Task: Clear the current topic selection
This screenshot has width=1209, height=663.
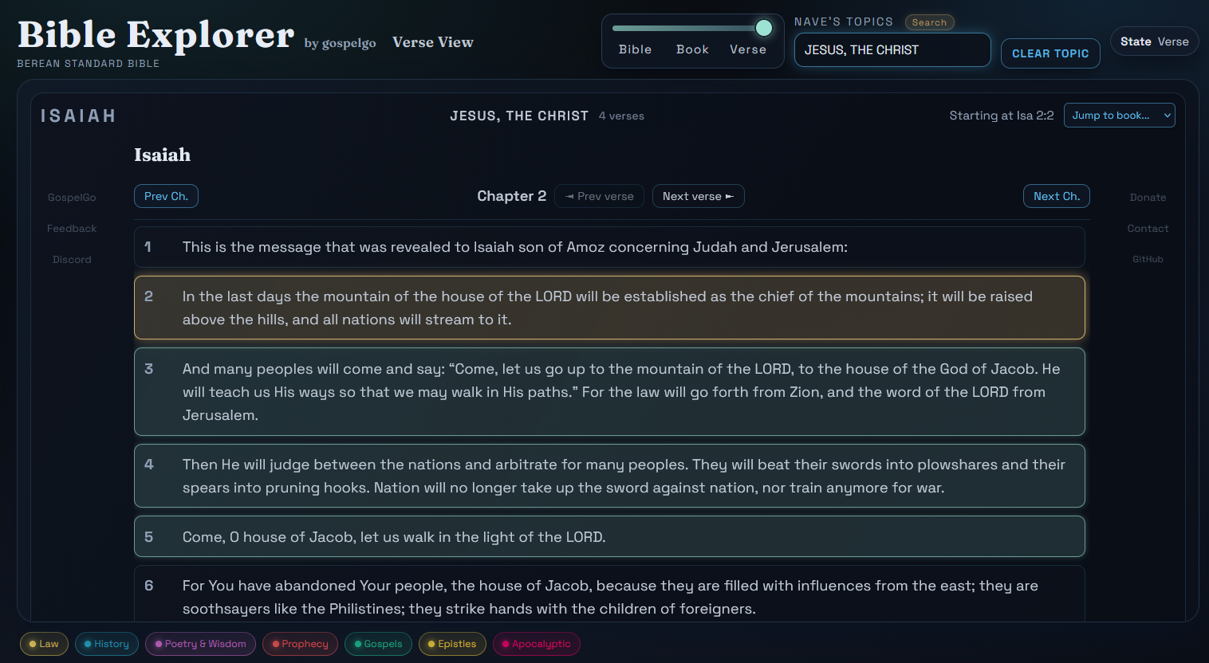Action: [1050, 53]
